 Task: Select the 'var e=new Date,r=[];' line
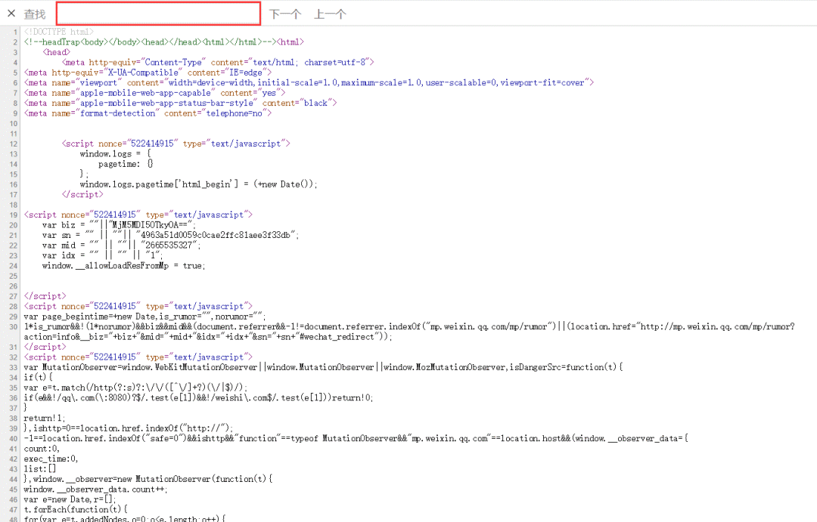pyautogui.click(x=70, y=499)
